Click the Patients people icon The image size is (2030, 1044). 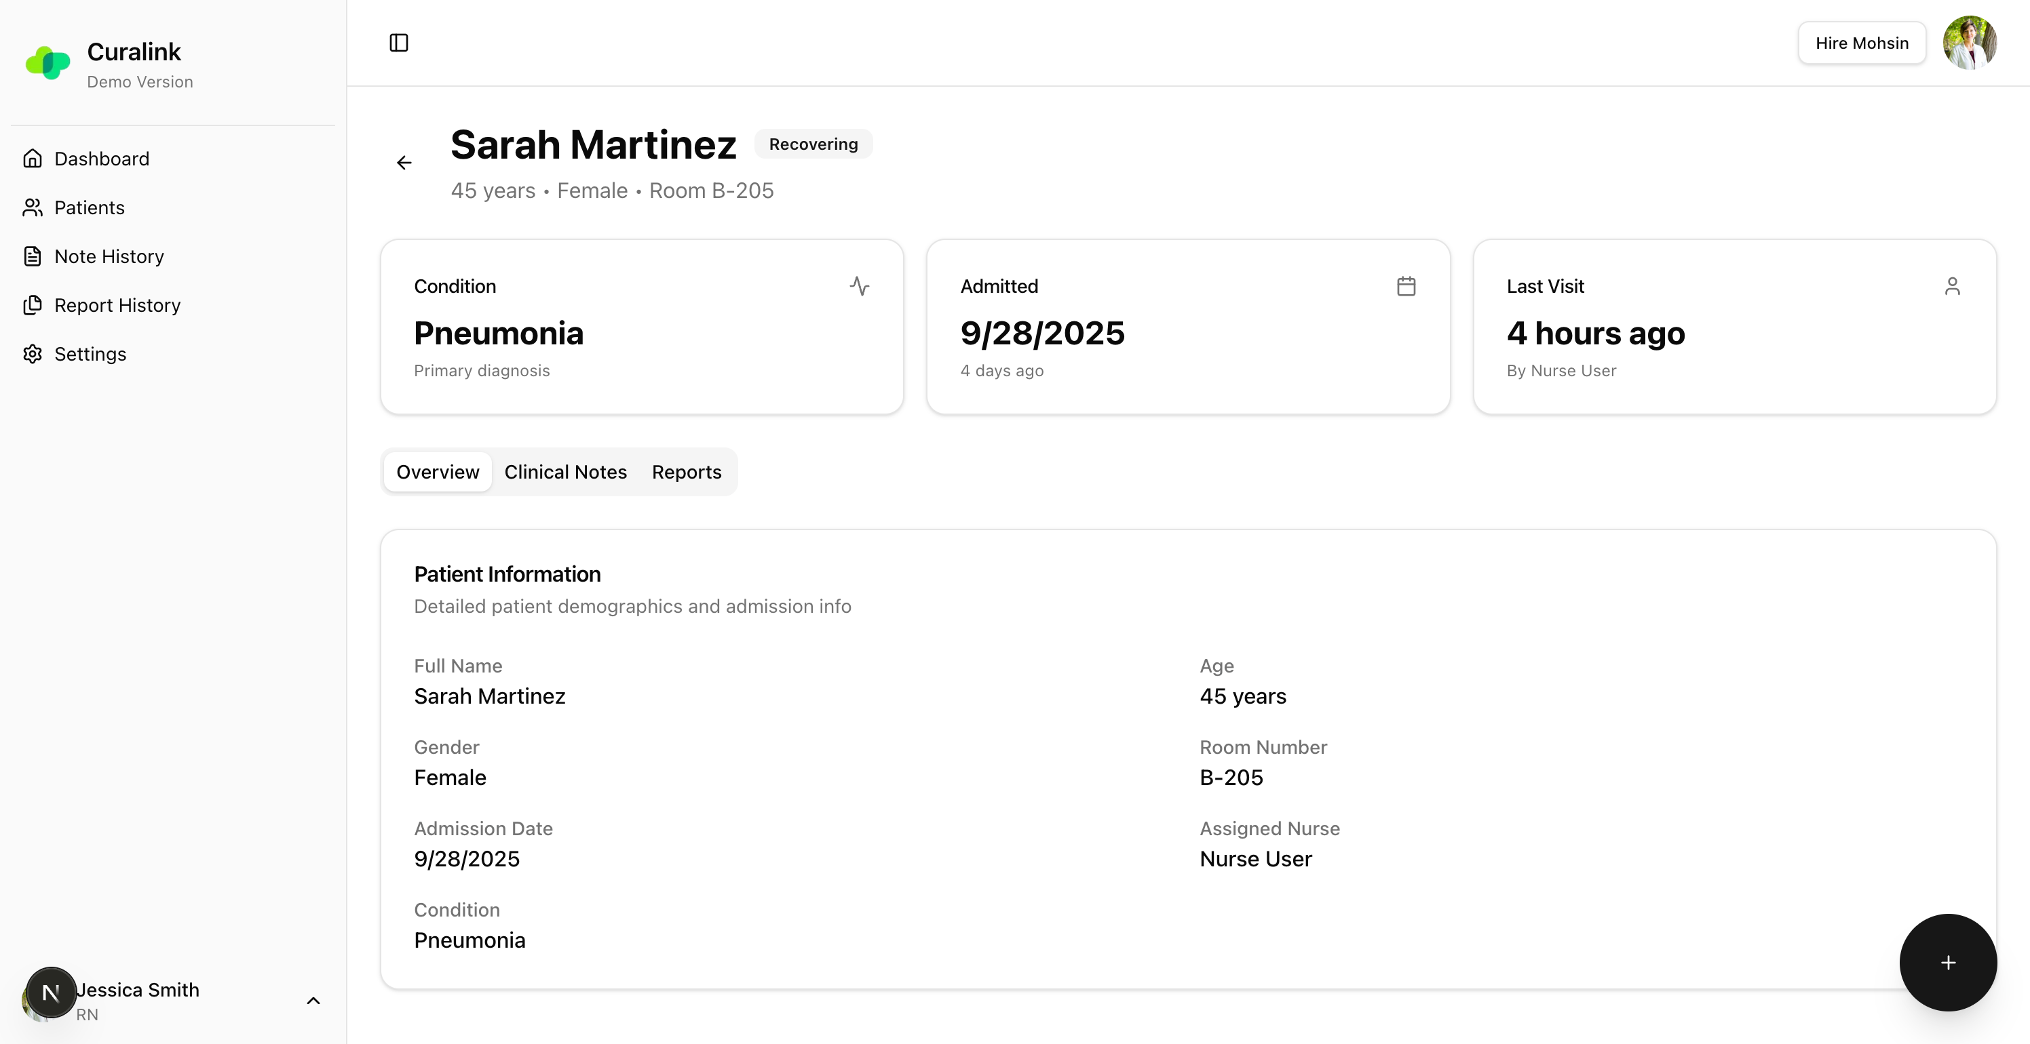[x=33, y=208]
